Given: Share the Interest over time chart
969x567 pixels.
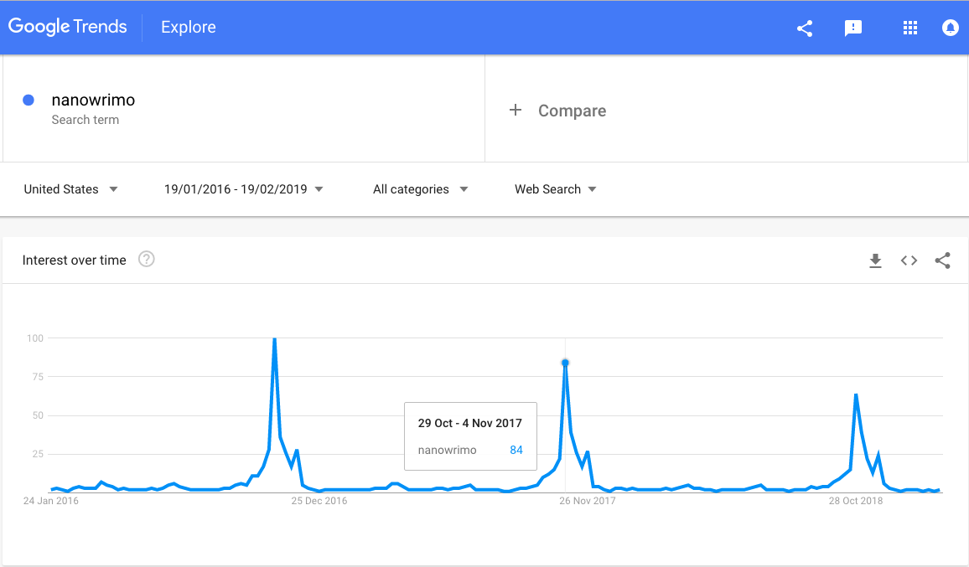Looking at the screenshot, I should pyautogui.click(x=942, y=260).
